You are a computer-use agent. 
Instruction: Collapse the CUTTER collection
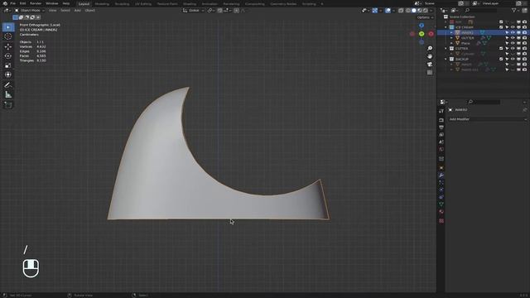446,49
